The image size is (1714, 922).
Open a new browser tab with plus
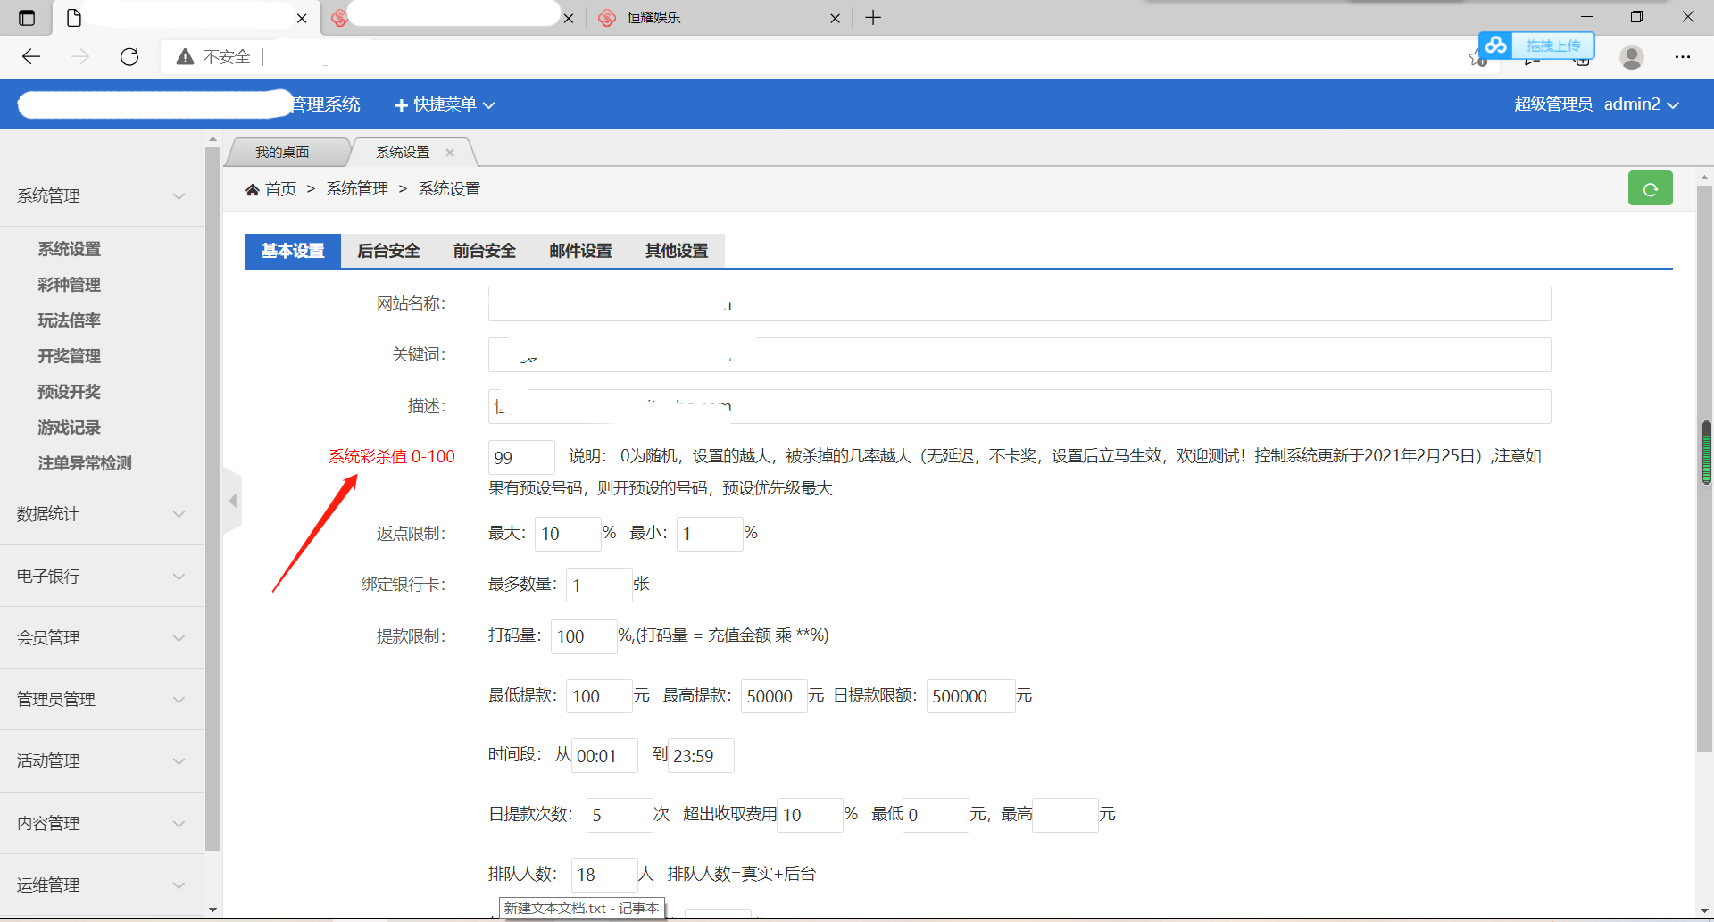(873, 18)
